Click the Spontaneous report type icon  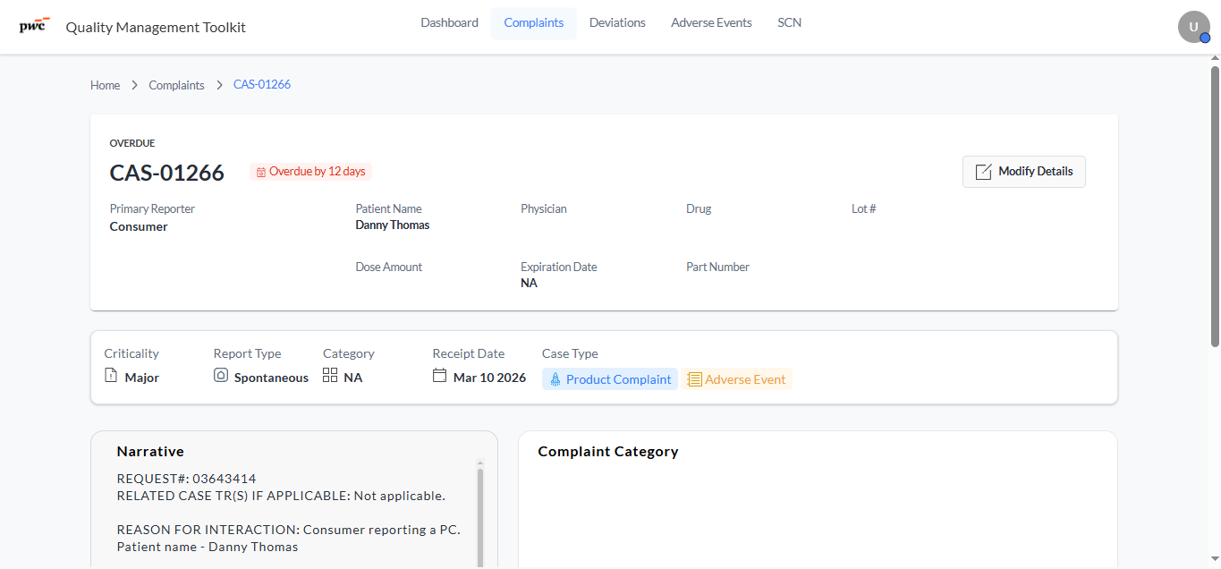221,375
